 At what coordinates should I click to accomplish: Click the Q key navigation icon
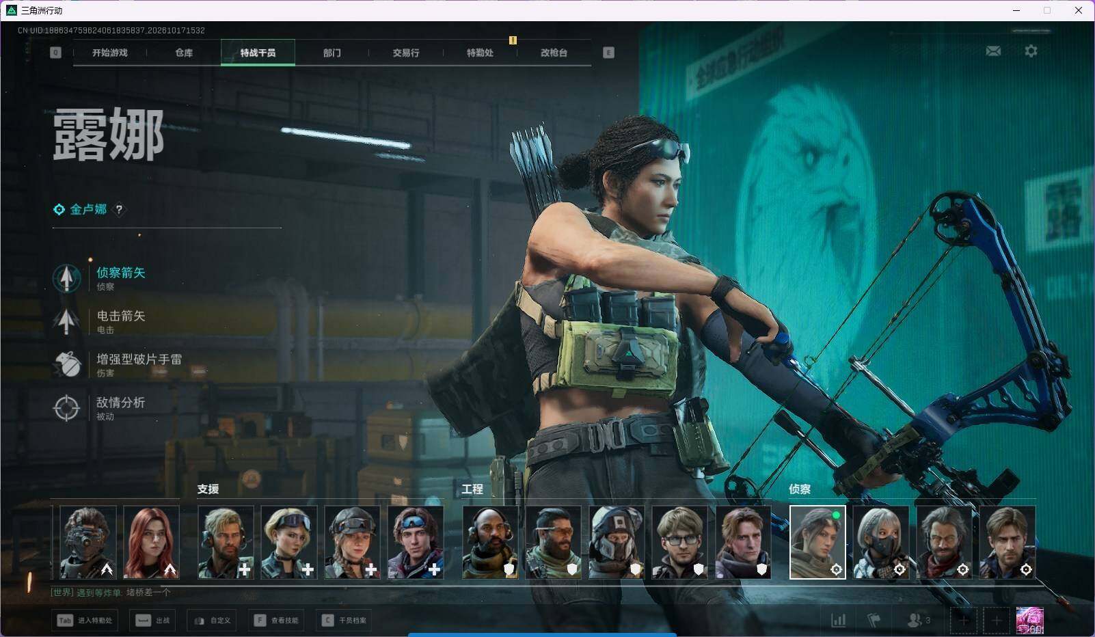[55, 53]
